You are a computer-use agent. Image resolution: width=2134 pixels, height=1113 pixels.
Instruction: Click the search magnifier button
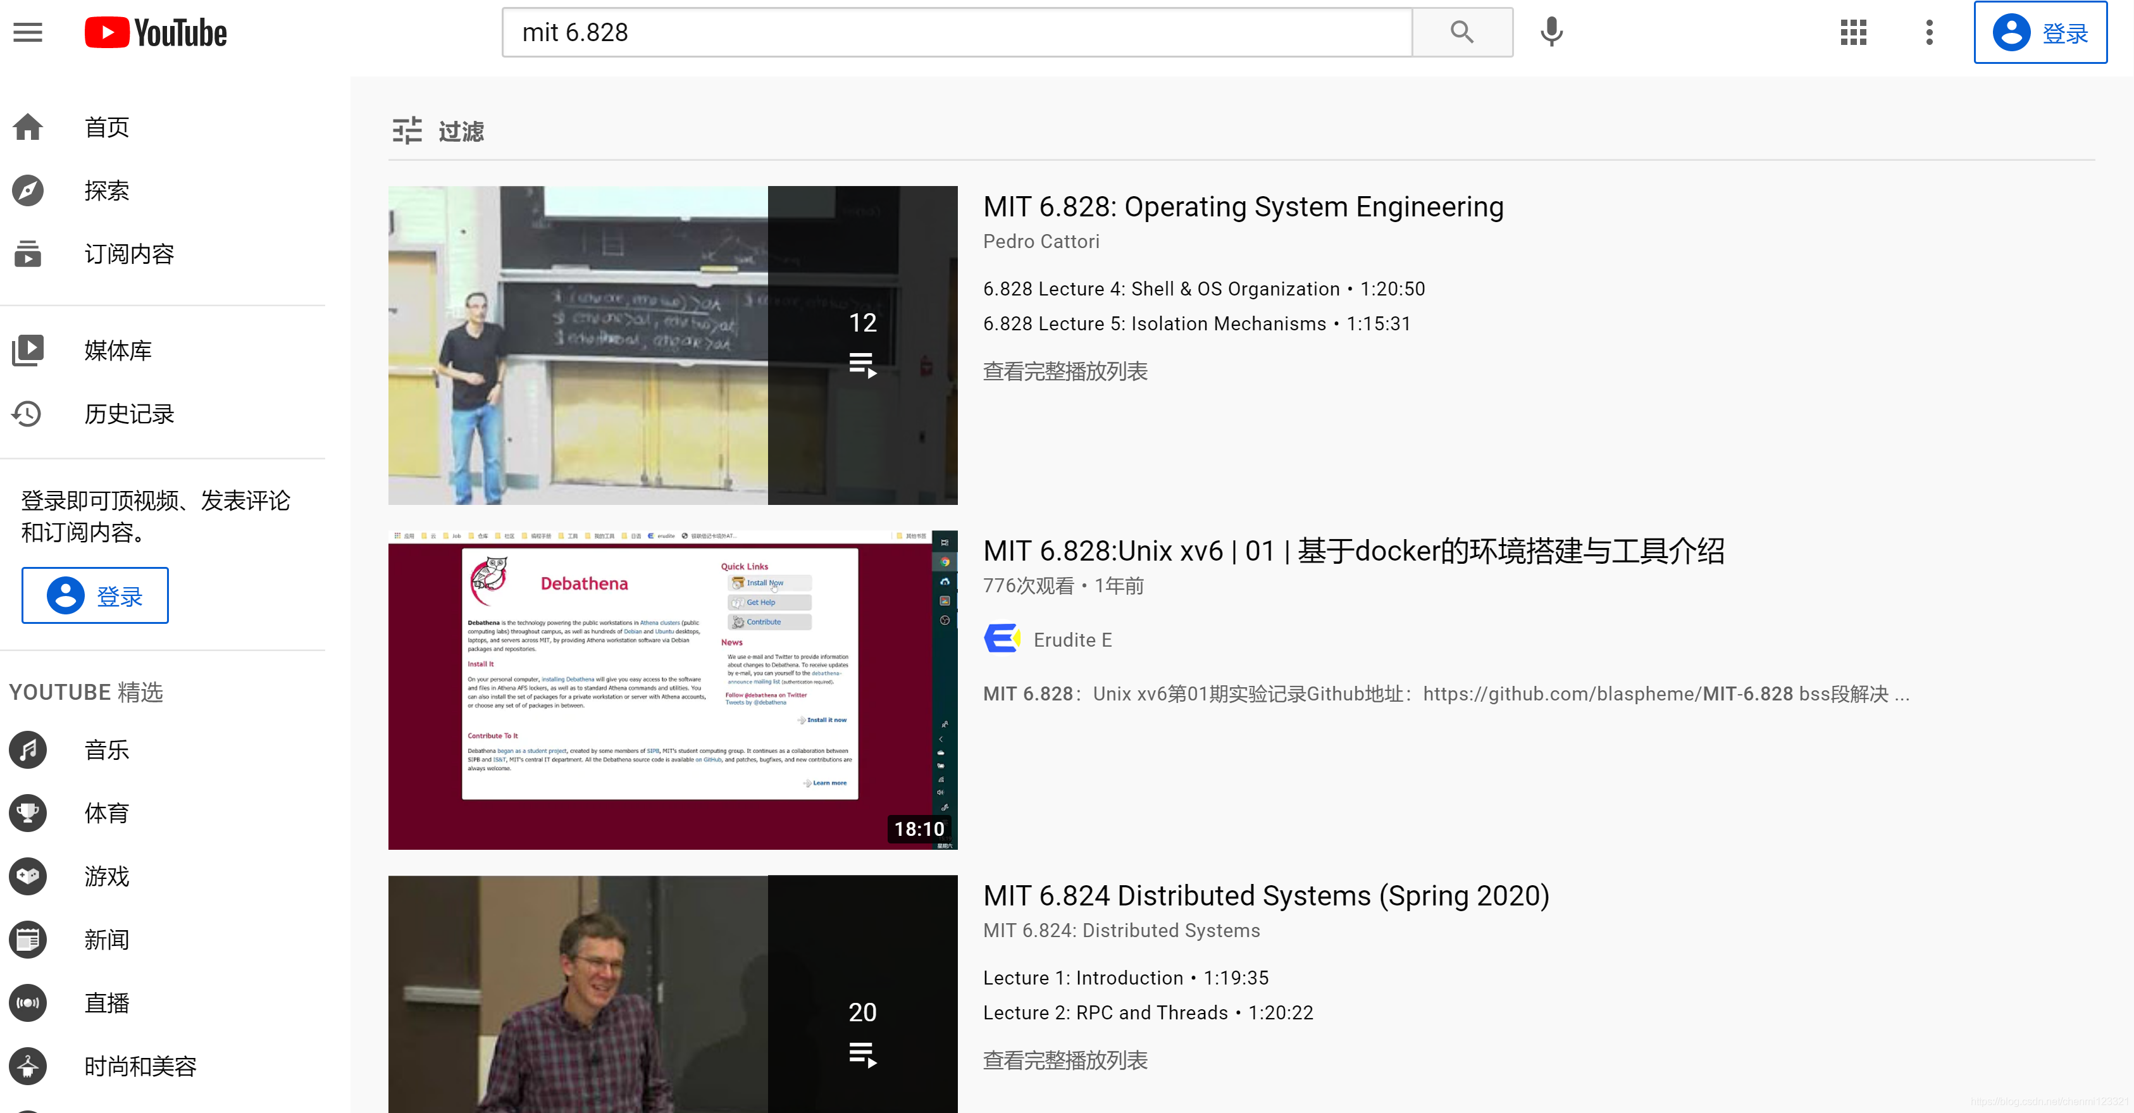[x=1462, y=32]
